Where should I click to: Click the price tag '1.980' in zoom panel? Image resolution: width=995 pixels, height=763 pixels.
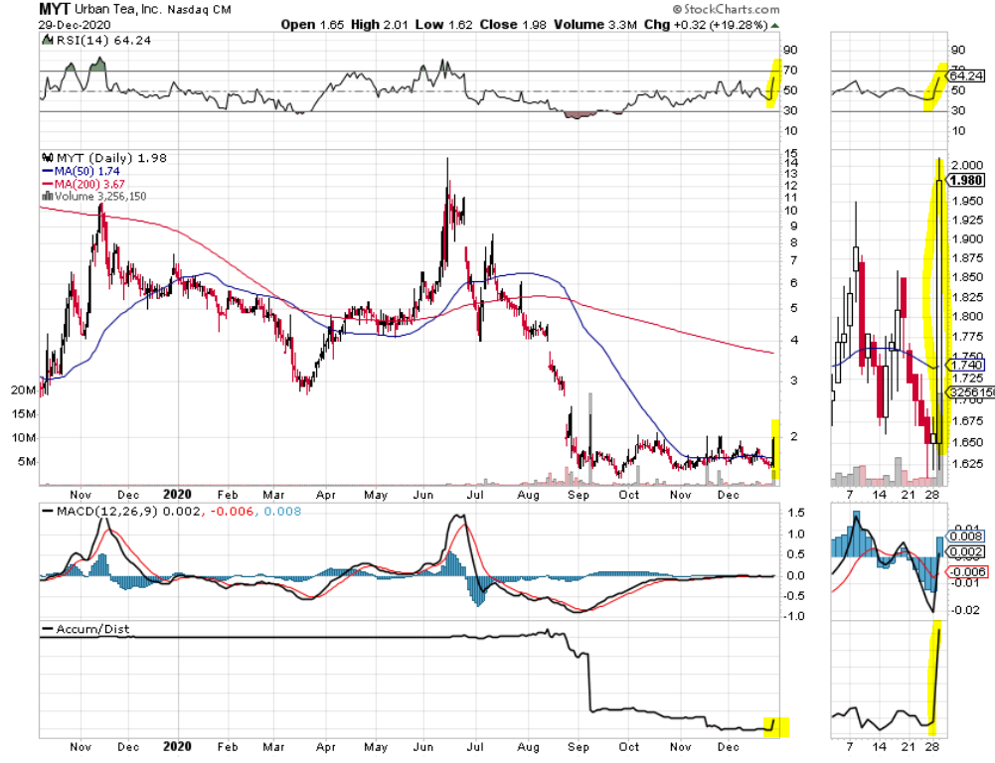[x=966, y=181]
